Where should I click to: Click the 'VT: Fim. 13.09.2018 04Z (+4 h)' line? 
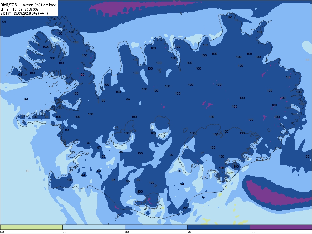pyautogui.click(x=24, y=13)
